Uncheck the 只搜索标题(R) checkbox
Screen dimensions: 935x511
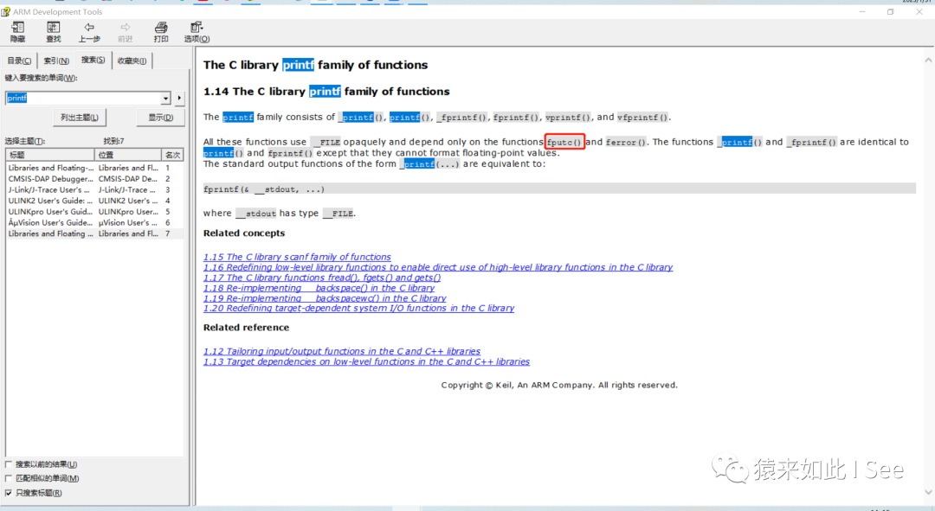(x=9, y=493)
